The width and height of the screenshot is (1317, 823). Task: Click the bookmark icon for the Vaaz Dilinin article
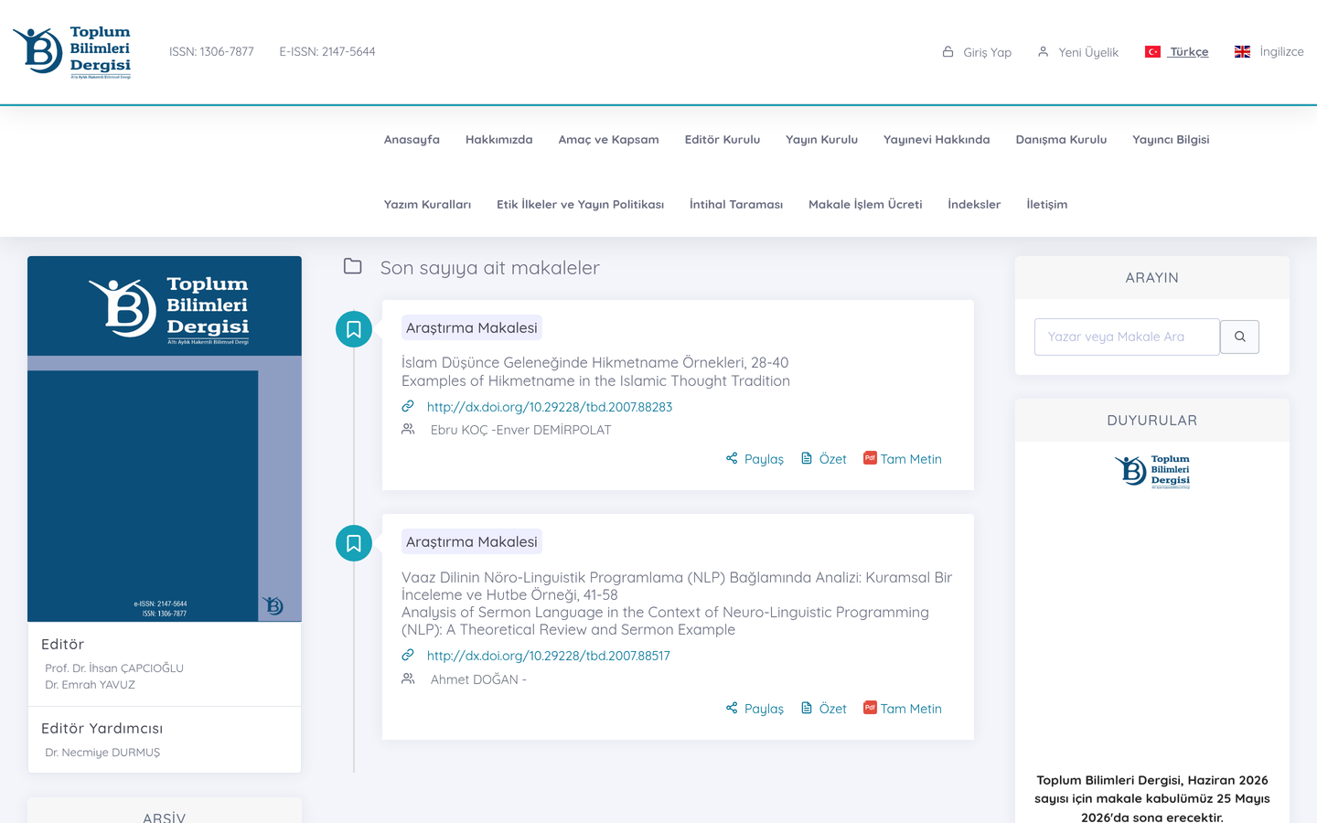coord(354,543)
